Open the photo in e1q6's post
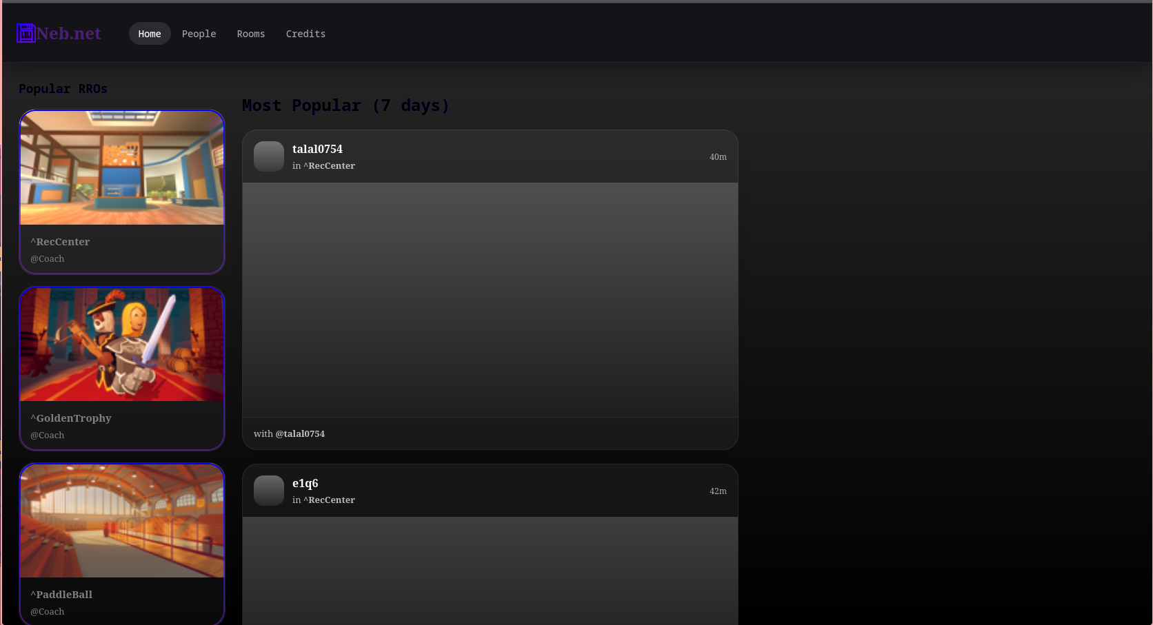 (x=490, y=571)
